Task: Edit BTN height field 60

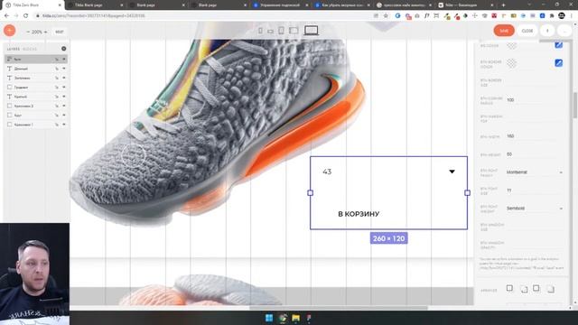Action: point(535,154)
